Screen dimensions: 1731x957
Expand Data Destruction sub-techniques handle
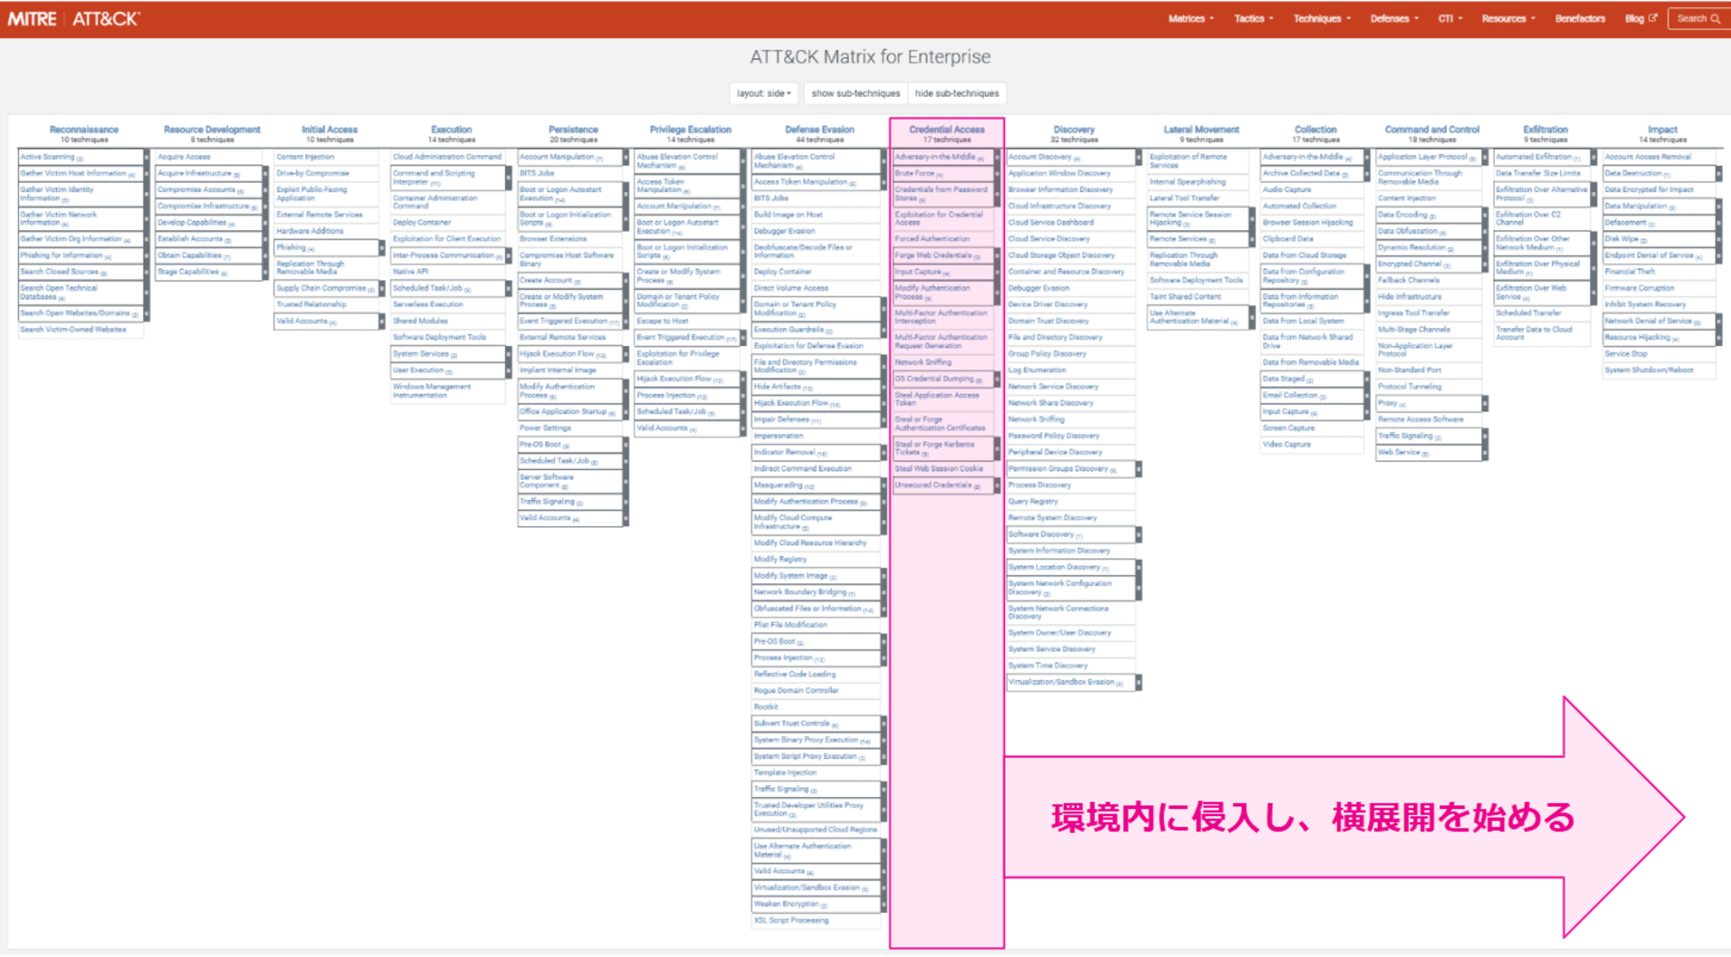click(x=1719, y=174)
